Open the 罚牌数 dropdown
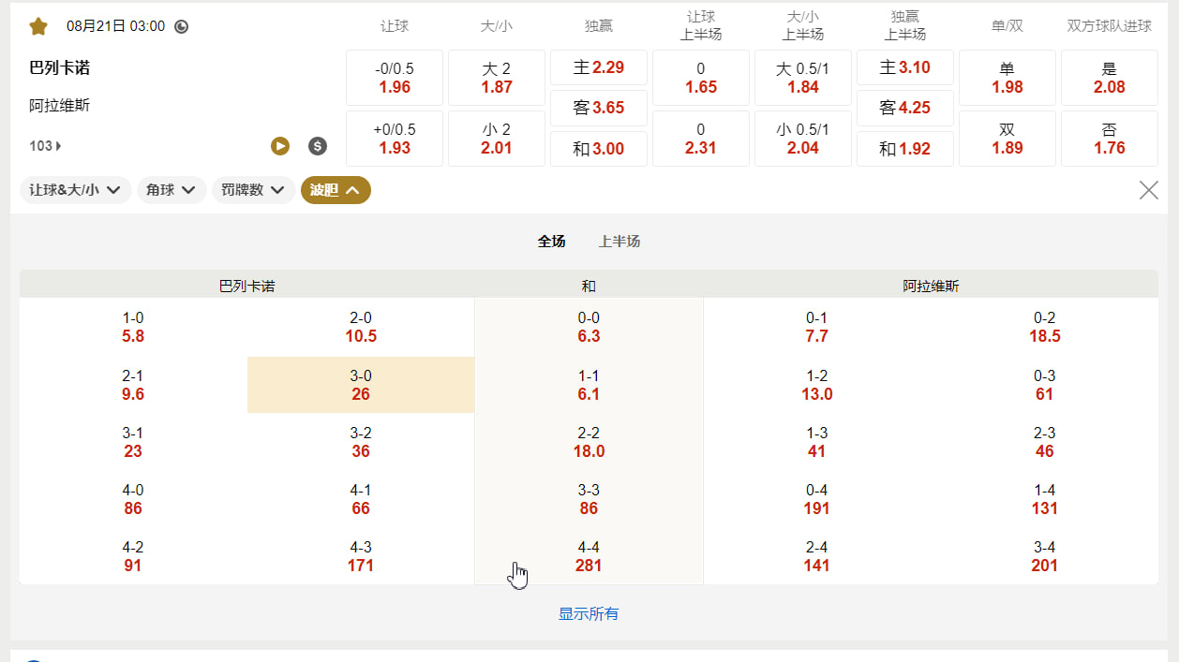The width and height of the screenshot is (1179, 662). 253,190
